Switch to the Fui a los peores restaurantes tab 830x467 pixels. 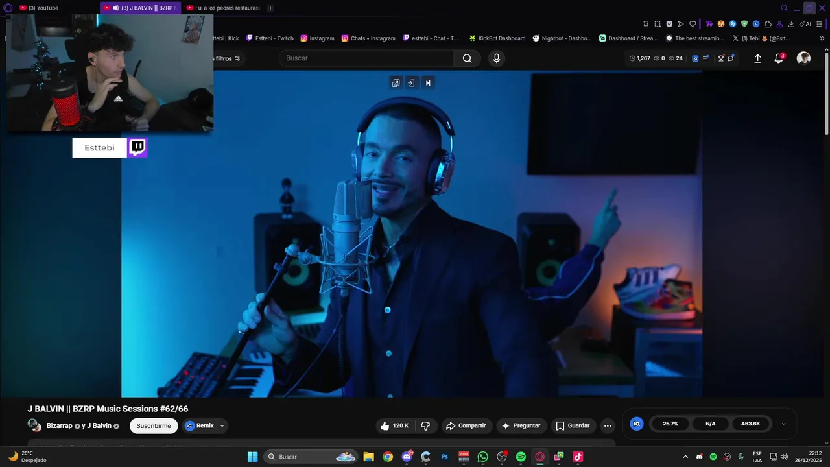(x=223, y=8)
